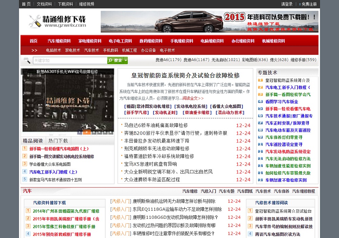Click rank 3 icon beside 汽车零件号的编制规则
Screen dimensions: 339x238
(250, 226)
